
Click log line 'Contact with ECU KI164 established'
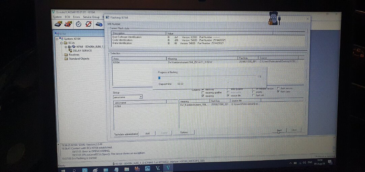[x=87, y=147]
